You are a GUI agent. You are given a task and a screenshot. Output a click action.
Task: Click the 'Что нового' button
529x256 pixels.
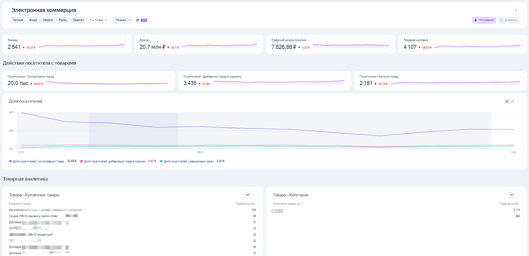tap(484, 20)
